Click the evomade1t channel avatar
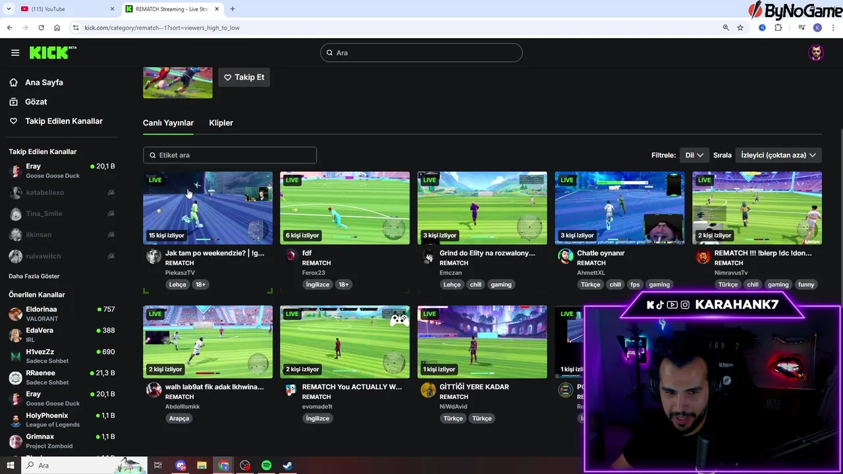 pyautogui.click(x=291, y=390)
